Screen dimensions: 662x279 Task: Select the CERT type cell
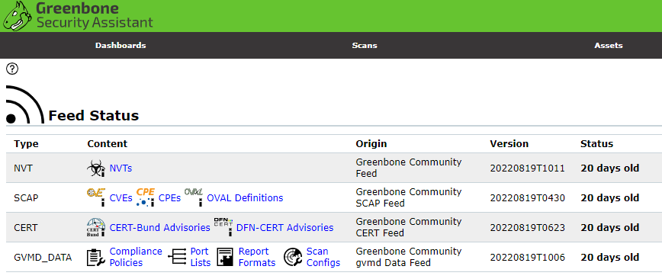26,227
